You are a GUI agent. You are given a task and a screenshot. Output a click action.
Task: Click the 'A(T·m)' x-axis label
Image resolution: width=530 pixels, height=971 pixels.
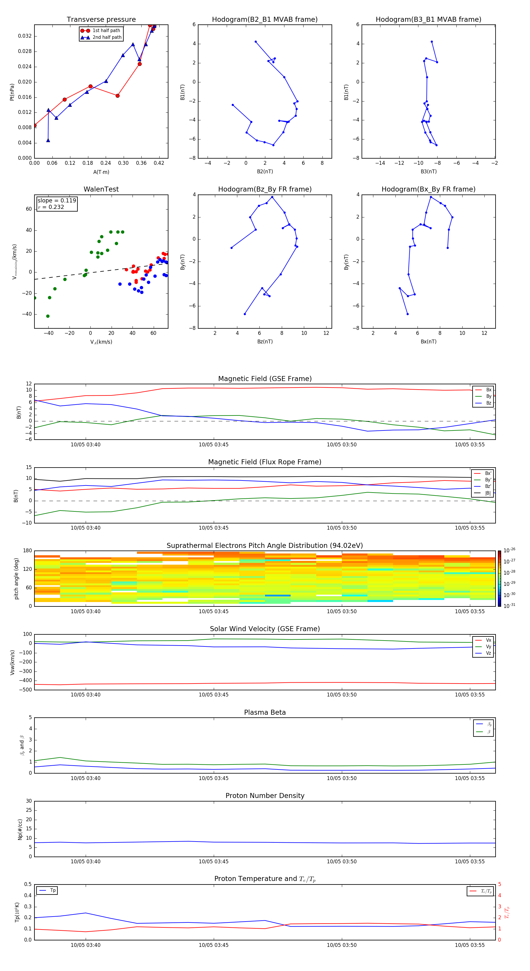[101, 172]
